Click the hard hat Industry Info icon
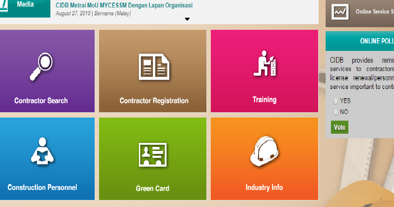The width and height of the screenshot is (394, 207). pos(265,151)
